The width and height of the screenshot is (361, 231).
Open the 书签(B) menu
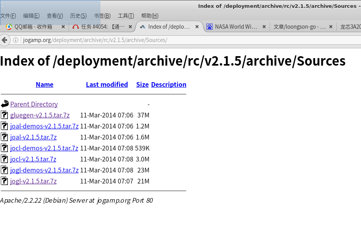102,16
